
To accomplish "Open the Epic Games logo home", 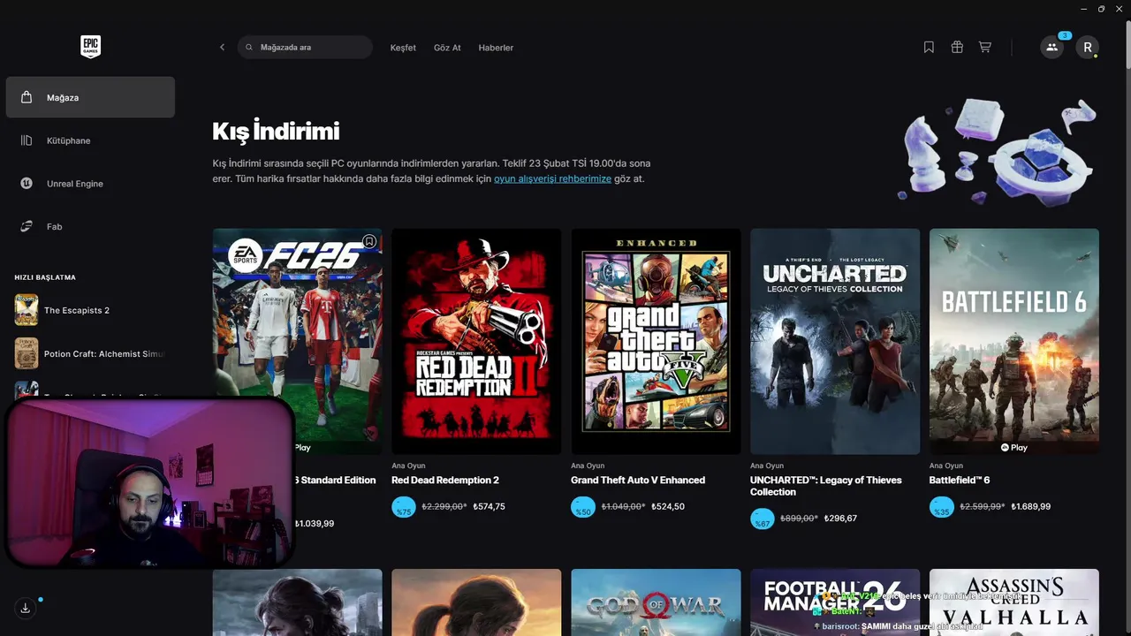I will [90, 47].
